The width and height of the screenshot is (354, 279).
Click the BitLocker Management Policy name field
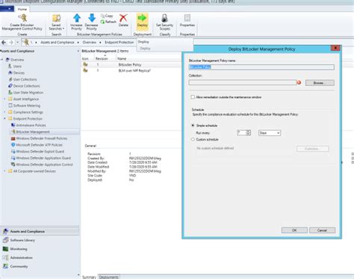click(x=261, y=67)
